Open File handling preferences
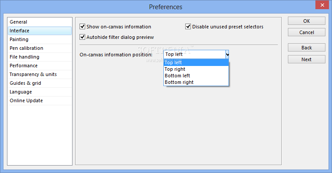332x173 pixels. point(40,57)
